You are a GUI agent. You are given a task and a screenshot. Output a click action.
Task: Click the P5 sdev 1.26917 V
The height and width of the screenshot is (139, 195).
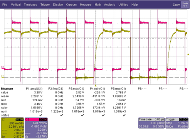click(x=119, y=108)
